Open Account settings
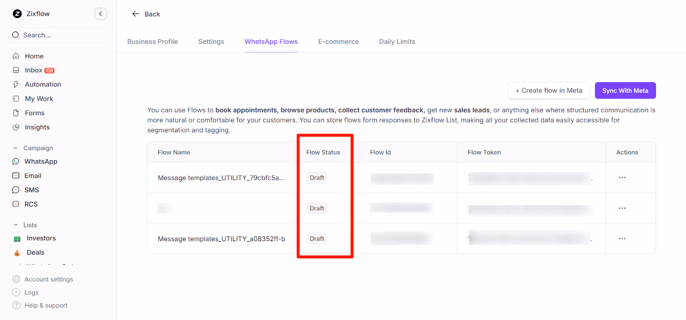Image resolution: width=686 pixels, height=320 pixels. (x=49, y=279)
